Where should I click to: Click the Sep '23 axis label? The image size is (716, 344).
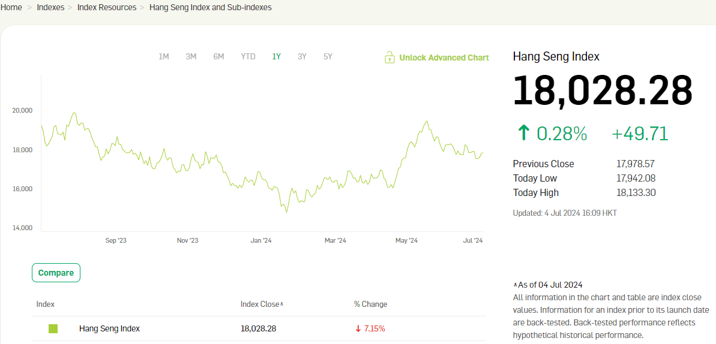point(115,240)
